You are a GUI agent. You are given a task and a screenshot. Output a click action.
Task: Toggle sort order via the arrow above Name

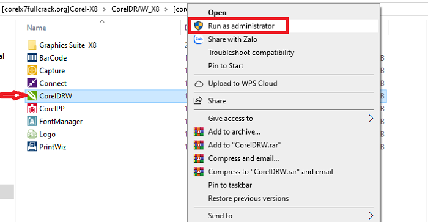tap(102, 21)
